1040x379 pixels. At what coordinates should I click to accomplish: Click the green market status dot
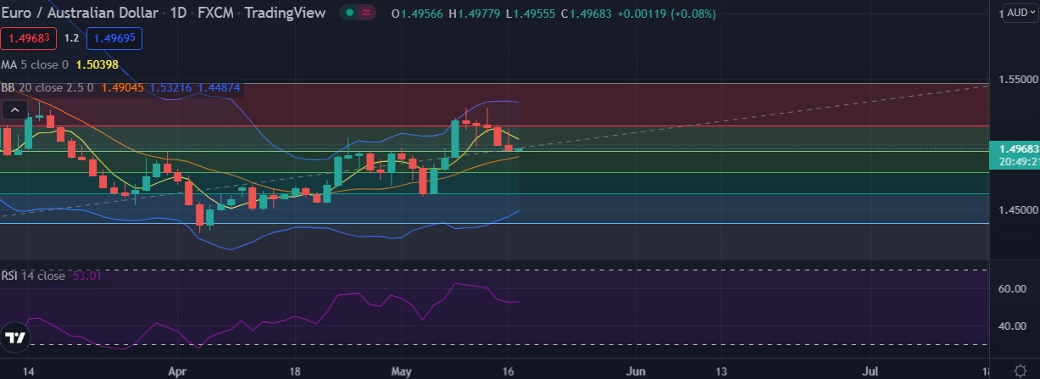(348, 14)
